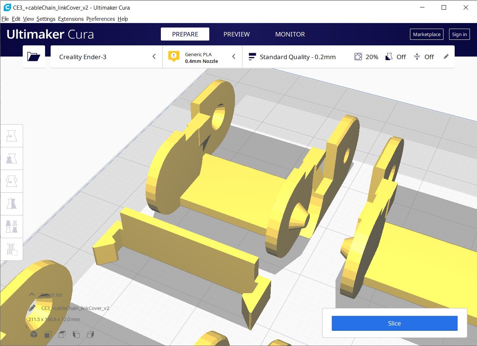Select the Support Blocker tool
Image resolution: width=477 pixels, height=346 pixels.
[12, 249]
